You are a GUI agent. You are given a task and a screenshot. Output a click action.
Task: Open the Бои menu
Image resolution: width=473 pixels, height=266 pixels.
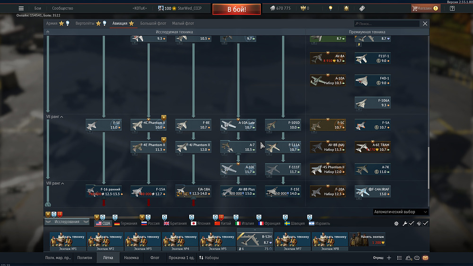point(38,9)
